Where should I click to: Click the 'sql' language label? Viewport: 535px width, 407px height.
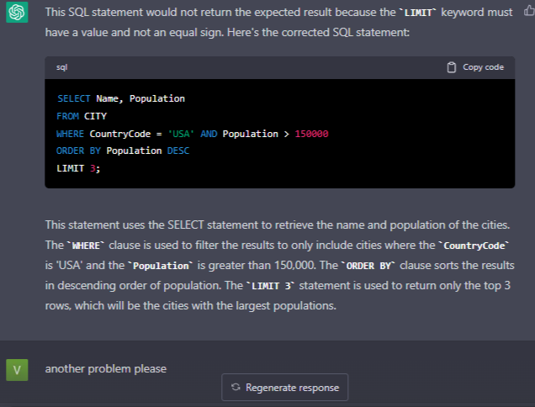pos(61,67)
